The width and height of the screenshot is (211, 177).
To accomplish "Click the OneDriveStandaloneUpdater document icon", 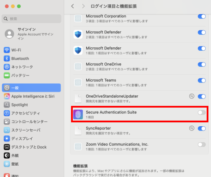I will [x=78, y=98].
